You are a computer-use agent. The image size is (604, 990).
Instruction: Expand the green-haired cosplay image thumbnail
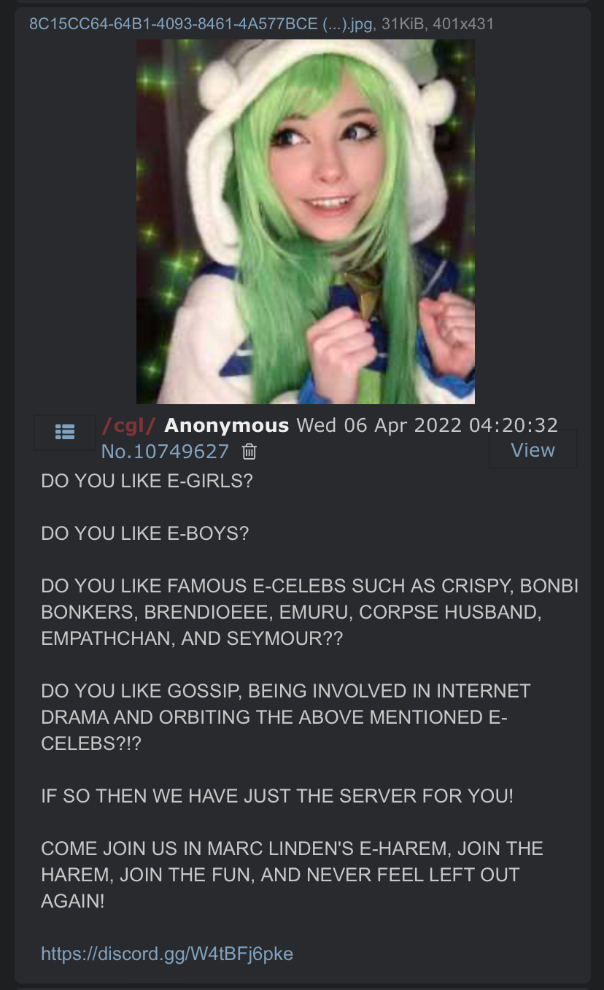click(306, 222)
